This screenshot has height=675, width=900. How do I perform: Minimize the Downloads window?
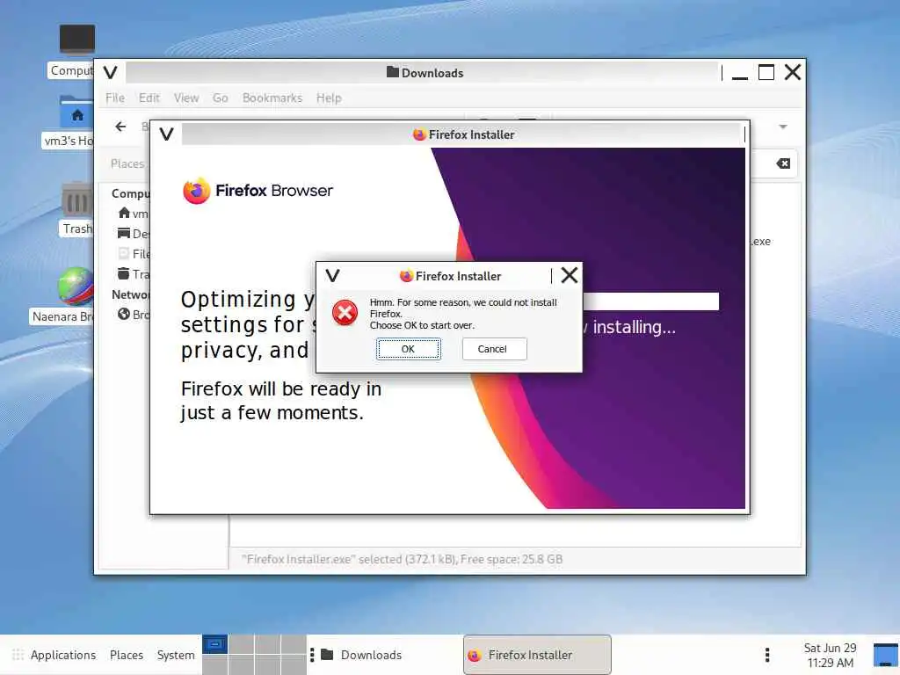point(740,73)
